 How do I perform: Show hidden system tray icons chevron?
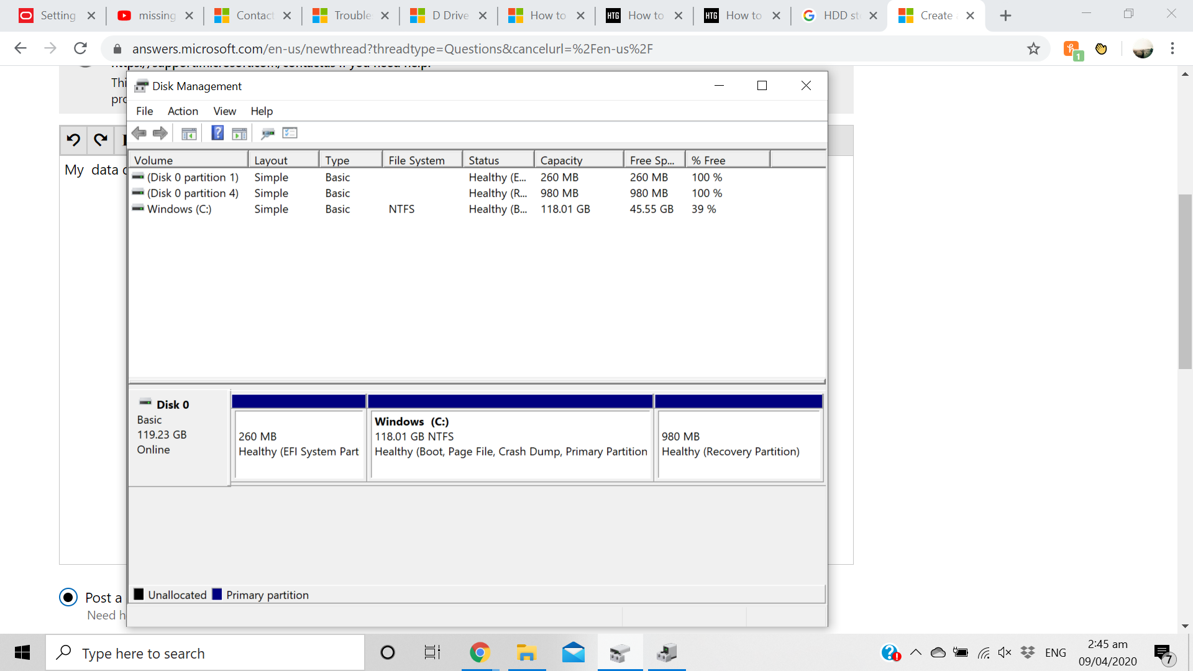click(915, 652)
